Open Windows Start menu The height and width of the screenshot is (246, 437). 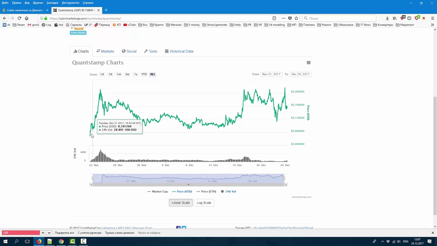tap(5, 241)
